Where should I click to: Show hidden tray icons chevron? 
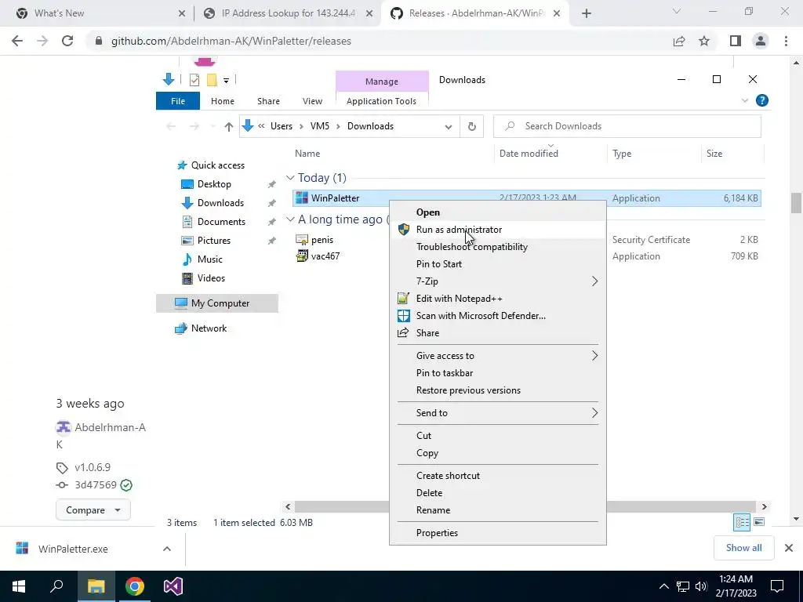[663, 586]
